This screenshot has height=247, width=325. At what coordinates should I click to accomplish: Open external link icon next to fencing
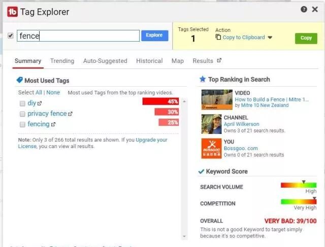[53, 124]
